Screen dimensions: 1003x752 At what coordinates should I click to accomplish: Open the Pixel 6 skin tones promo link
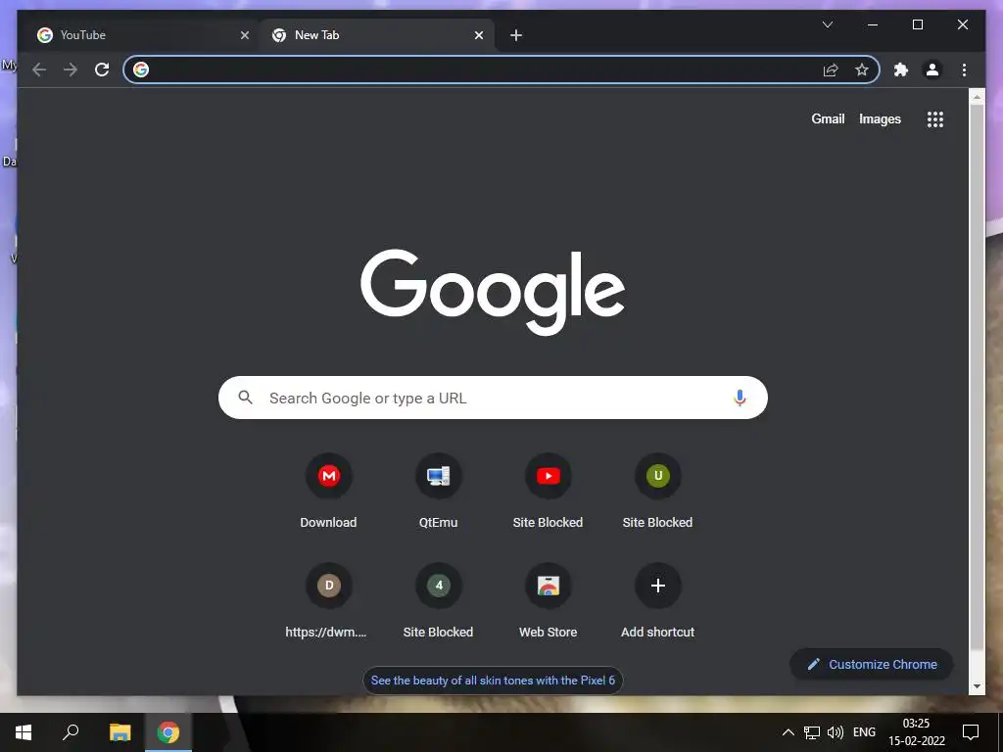click(x=493, y=681)
